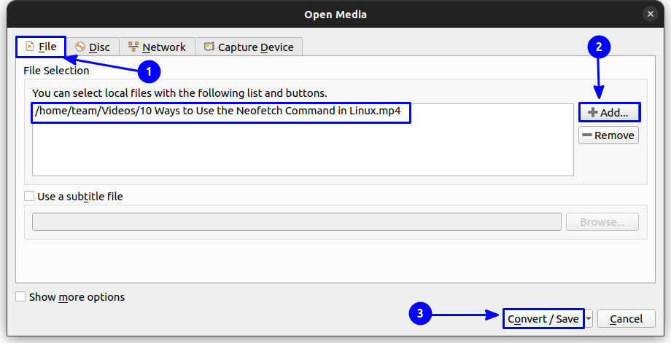Select the Disc tab label

tap(99, 47)
